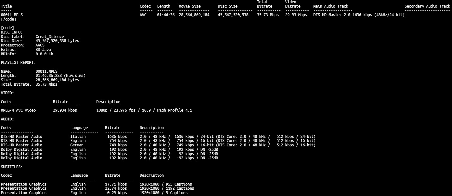Click the closing [/code] tag
452x196 pixels.
(9, 19)
